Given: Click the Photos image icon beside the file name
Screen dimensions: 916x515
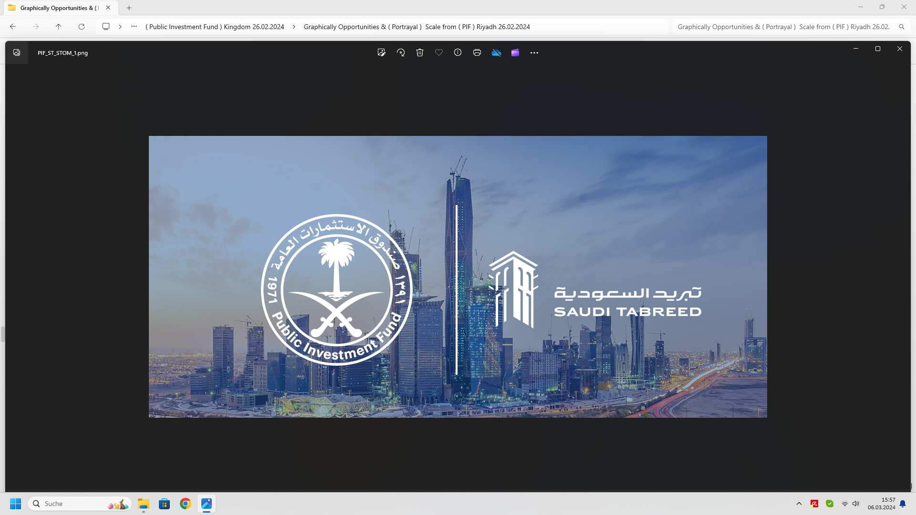Looking at the screenshot, I should (17, 52).
